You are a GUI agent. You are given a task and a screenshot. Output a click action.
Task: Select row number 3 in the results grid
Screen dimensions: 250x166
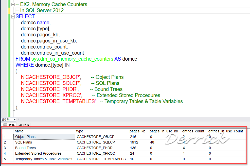click(5, 148)
